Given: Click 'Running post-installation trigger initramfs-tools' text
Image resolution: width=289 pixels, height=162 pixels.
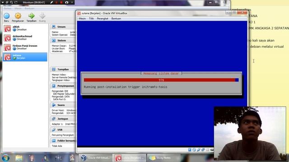Looking at the screenshot, I should point(126,87).
